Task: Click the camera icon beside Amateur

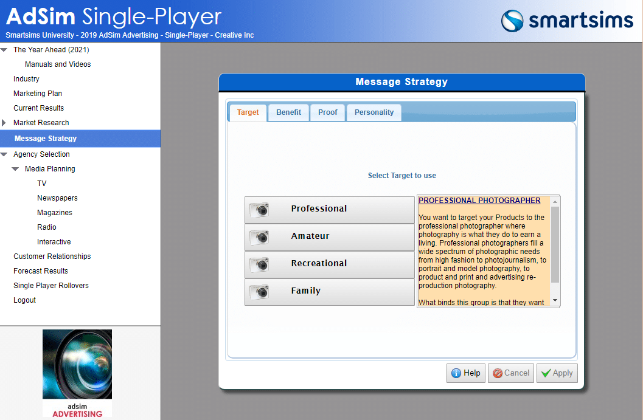Action: tap(260, 237)
